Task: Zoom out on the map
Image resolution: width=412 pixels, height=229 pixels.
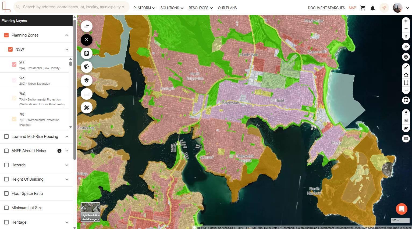Action: [406, 29]
